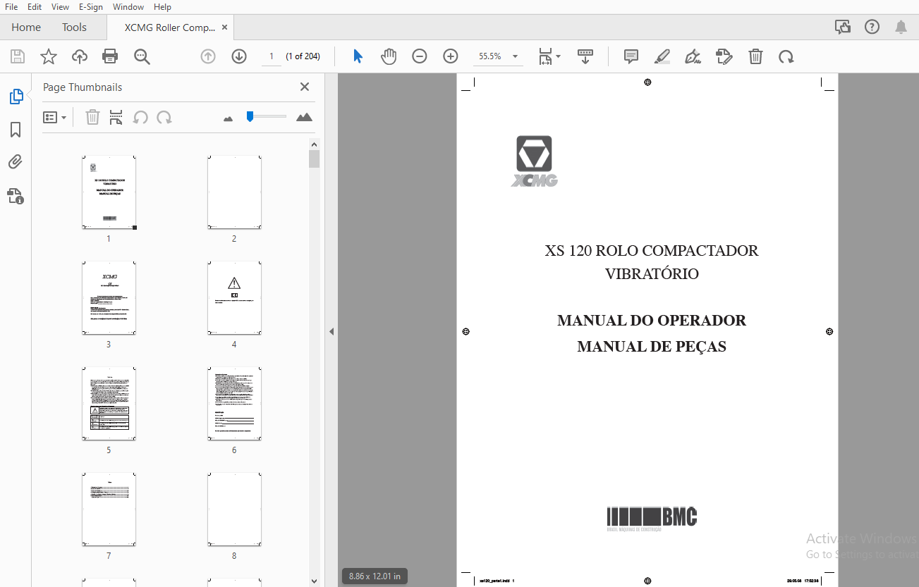Select page 7 thumbnail
Viewport: 919px width, 587px height.
109,509
